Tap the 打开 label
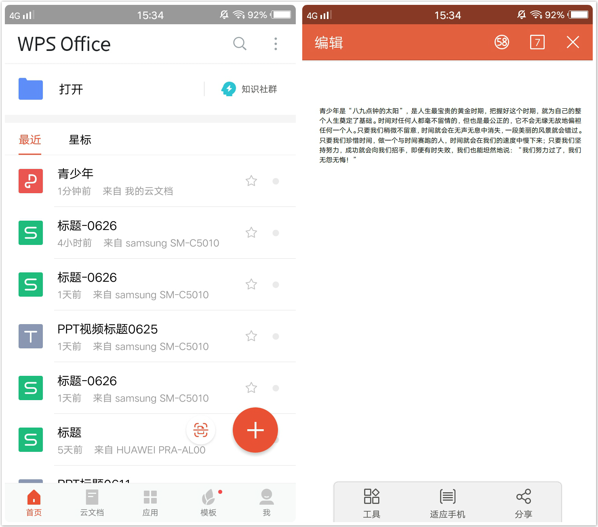The width and height of the screenshot is (598, 527). tap(71, 89)
